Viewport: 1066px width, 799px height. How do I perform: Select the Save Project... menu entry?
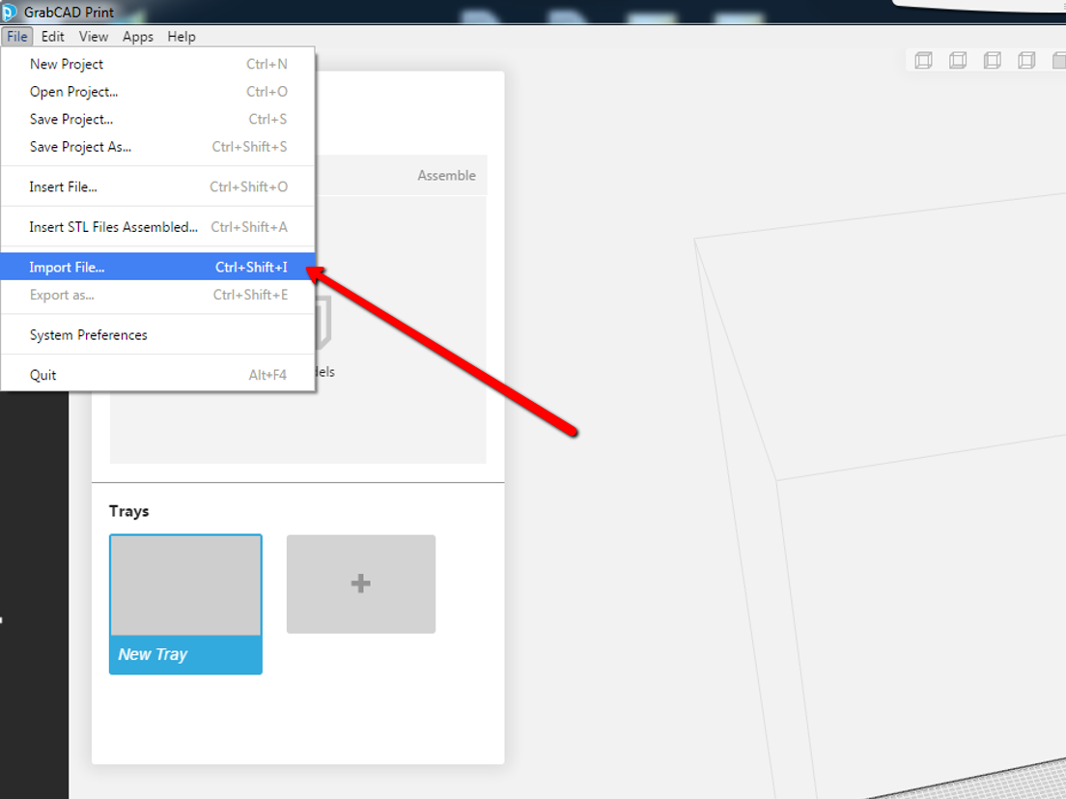(157, 119)
